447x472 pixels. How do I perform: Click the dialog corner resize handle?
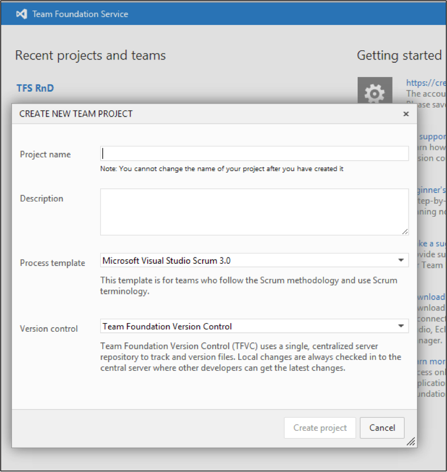click(411, 441)
